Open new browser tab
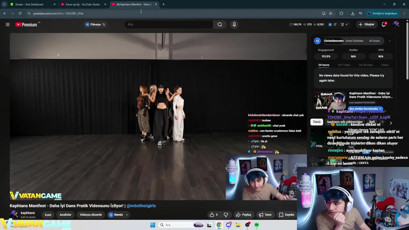Screen dimensions: 409x230 pos(164,4)
